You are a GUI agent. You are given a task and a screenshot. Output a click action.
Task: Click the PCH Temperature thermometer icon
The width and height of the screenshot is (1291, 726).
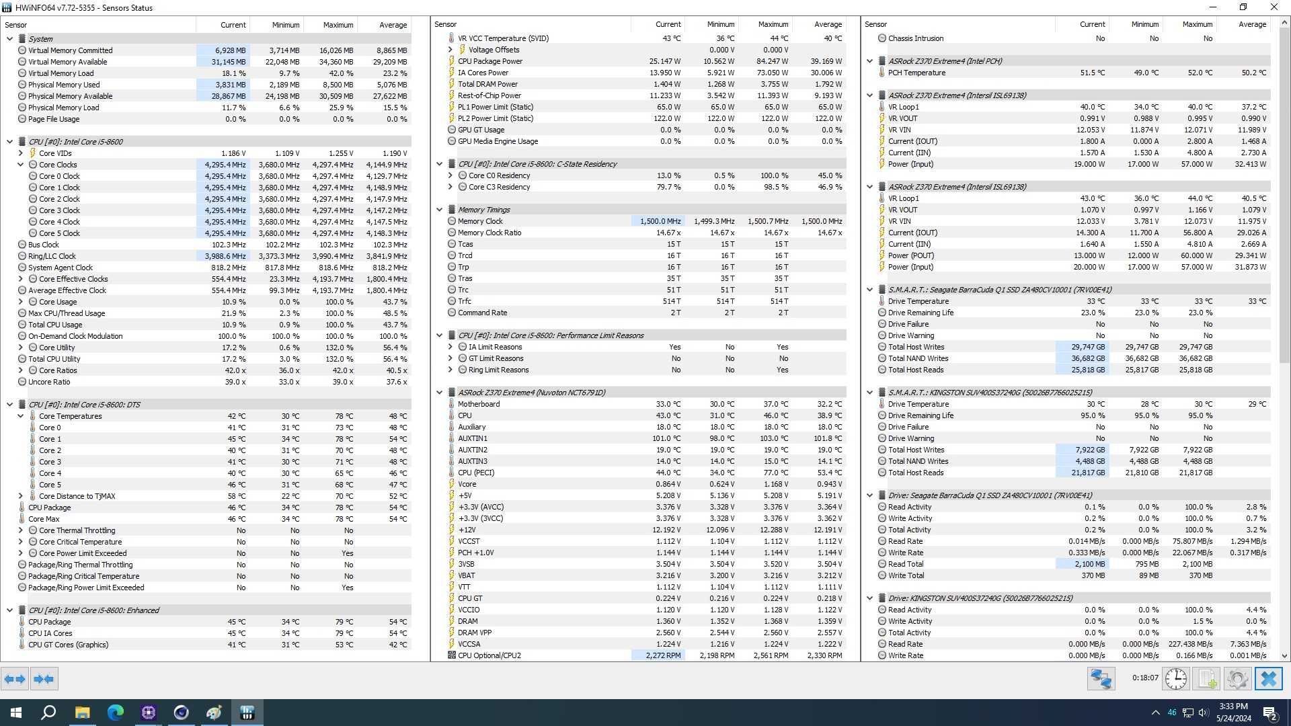tap(882, 73)
